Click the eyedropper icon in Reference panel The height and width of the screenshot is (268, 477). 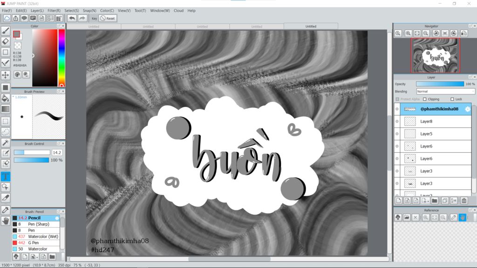(454, 217)
